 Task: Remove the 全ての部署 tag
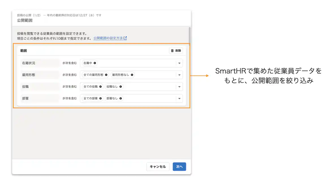(x=100, y=98)
